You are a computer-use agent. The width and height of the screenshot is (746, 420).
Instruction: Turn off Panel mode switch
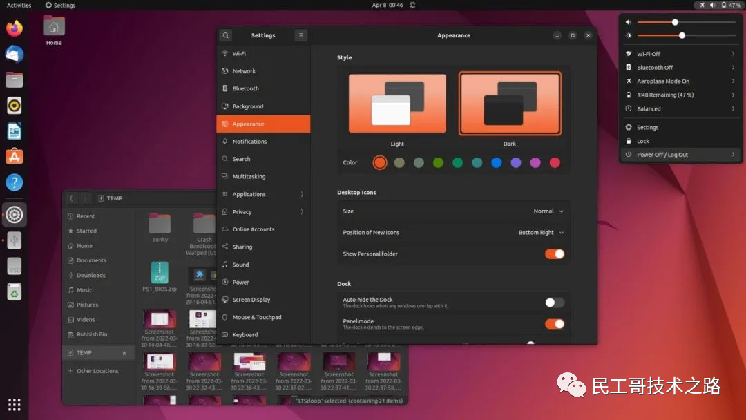554,324
